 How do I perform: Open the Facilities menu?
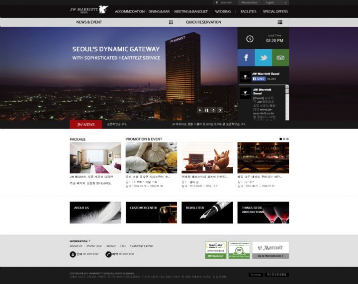pos(249,11)
